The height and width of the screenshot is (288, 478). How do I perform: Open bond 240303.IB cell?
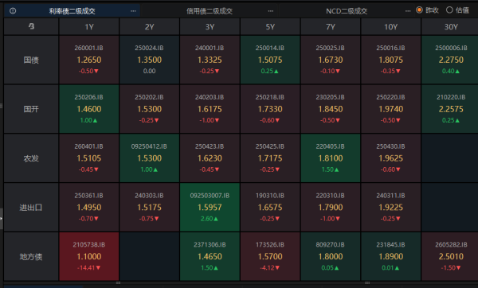pyautogui.click(x=150, y=208)
